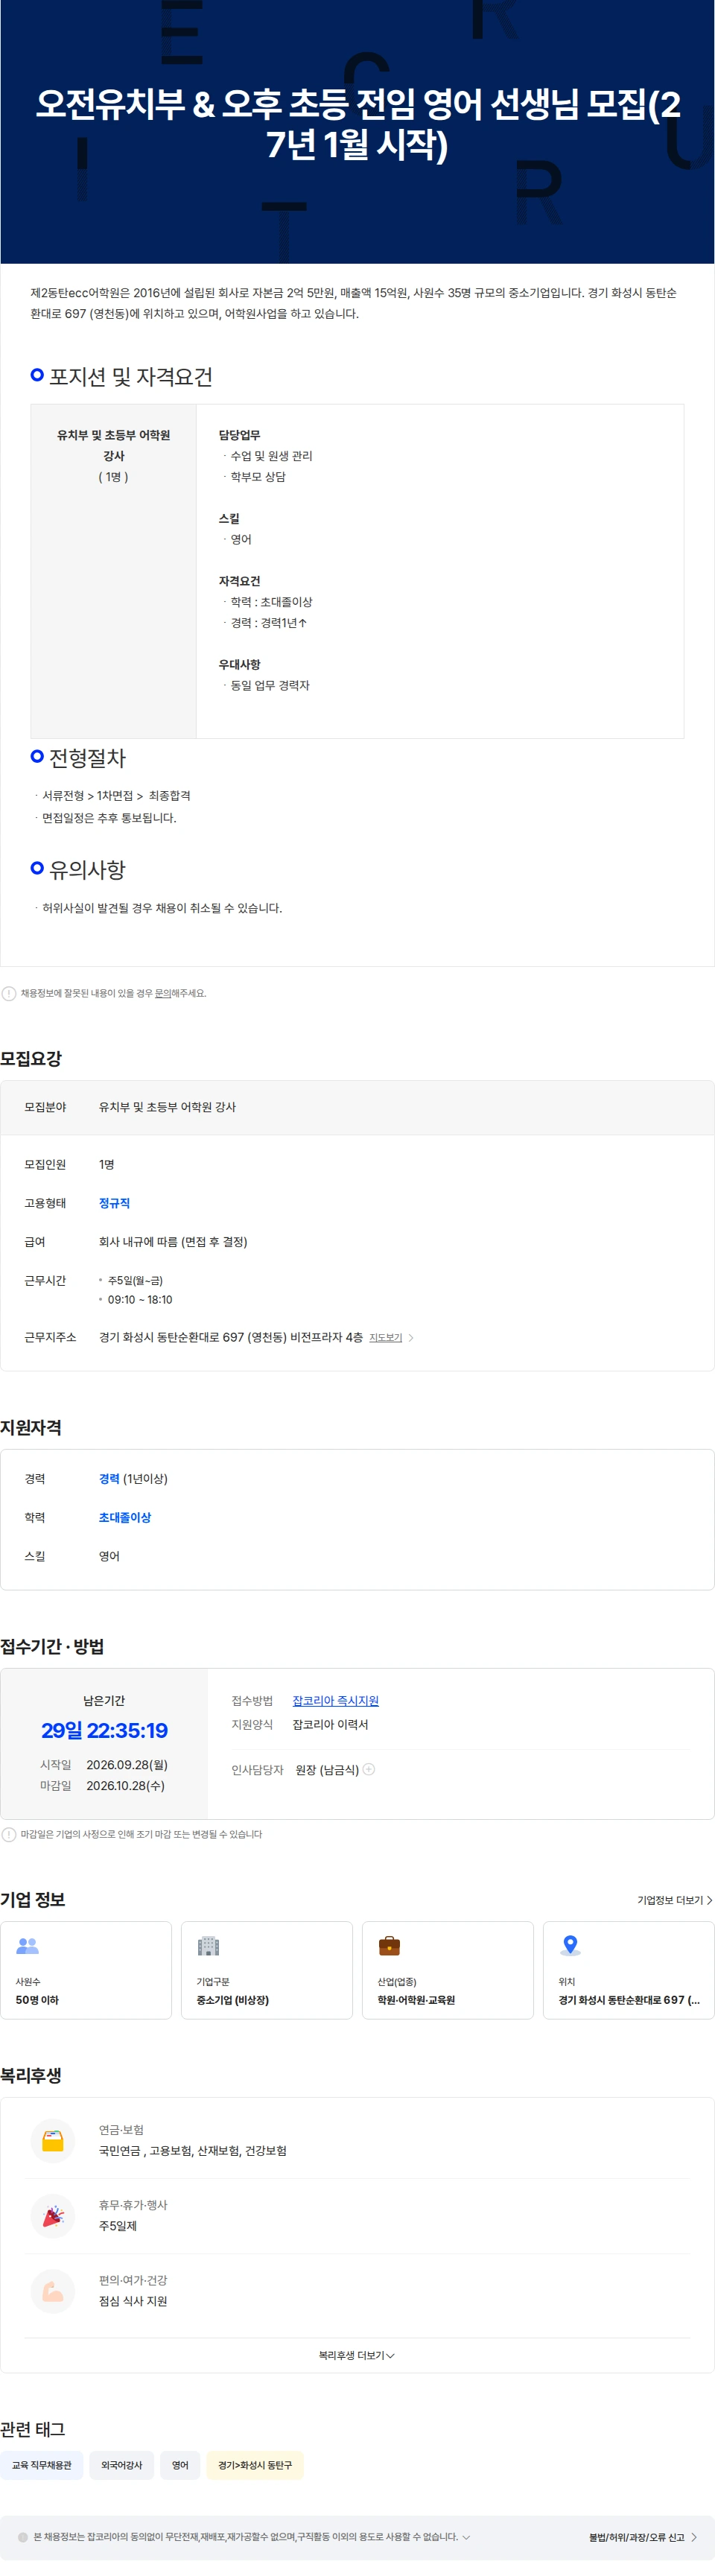Image resolution: width=715 pixels, height=2576 pixels.
Task: Click the 정규직 employment type link
Action: click(x=114, y=1203)
